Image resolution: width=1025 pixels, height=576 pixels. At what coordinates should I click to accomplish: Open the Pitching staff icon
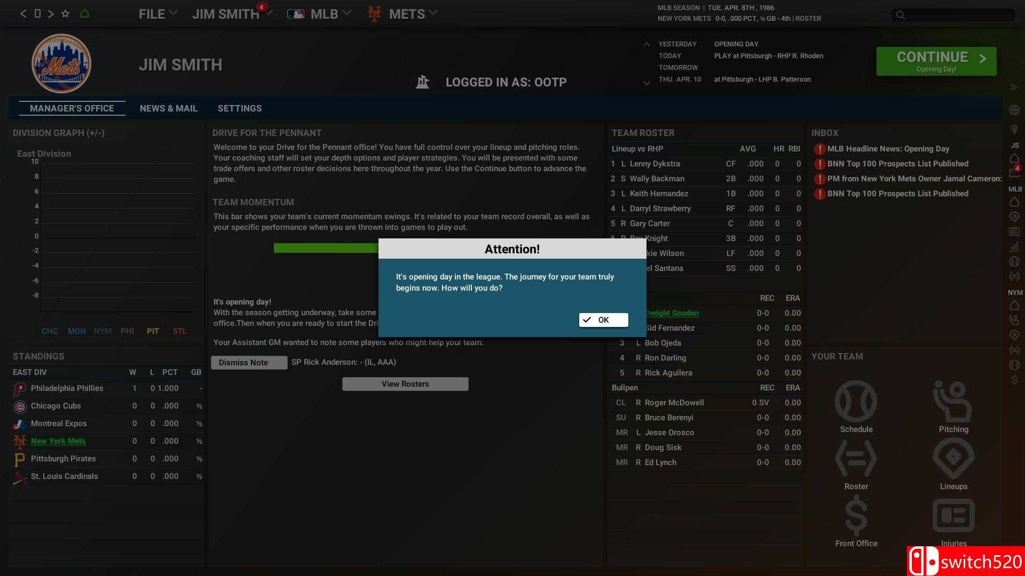pyautogui.click(x=953, y=402)
